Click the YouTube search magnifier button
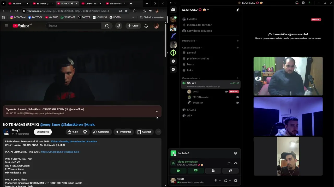The height and width of the screenshot is (187, 334). (x=107, y=26)
